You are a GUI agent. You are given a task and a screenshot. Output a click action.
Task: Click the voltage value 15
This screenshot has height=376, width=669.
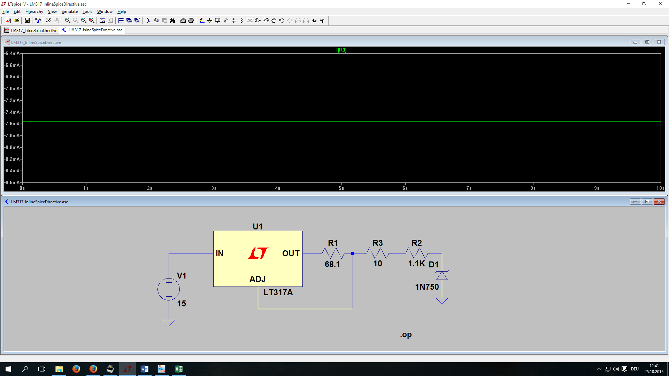pos(182,304)
